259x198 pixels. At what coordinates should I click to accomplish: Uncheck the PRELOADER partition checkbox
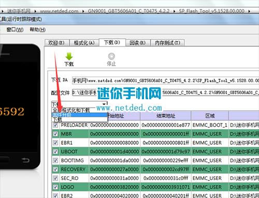tap(55, 125)
